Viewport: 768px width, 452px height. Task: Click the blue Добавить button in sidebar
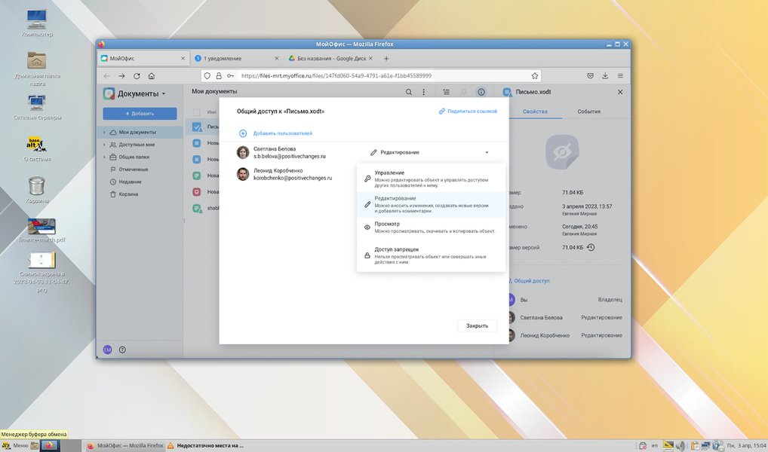(x=140, y=114)
